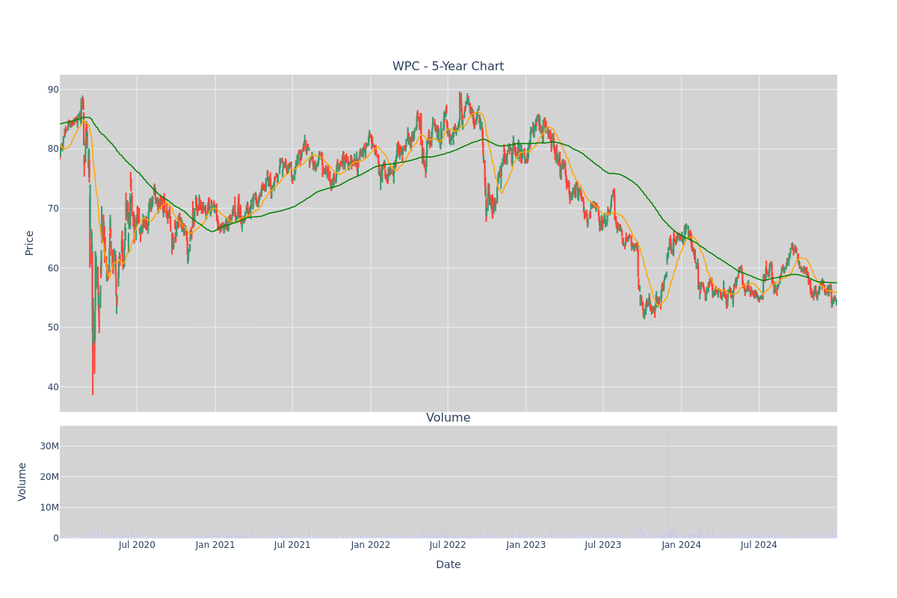Viewport: 897px width, 598px height.
Task: Click the "Jan 2021" date tick label
Action: [x=215, y=545]
